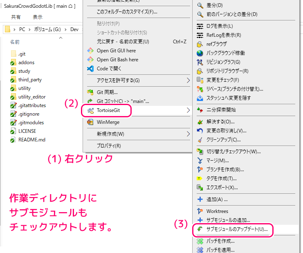Expand the 新規作成(W) submenu arrow
303x253 pixels.
(188, 134)
